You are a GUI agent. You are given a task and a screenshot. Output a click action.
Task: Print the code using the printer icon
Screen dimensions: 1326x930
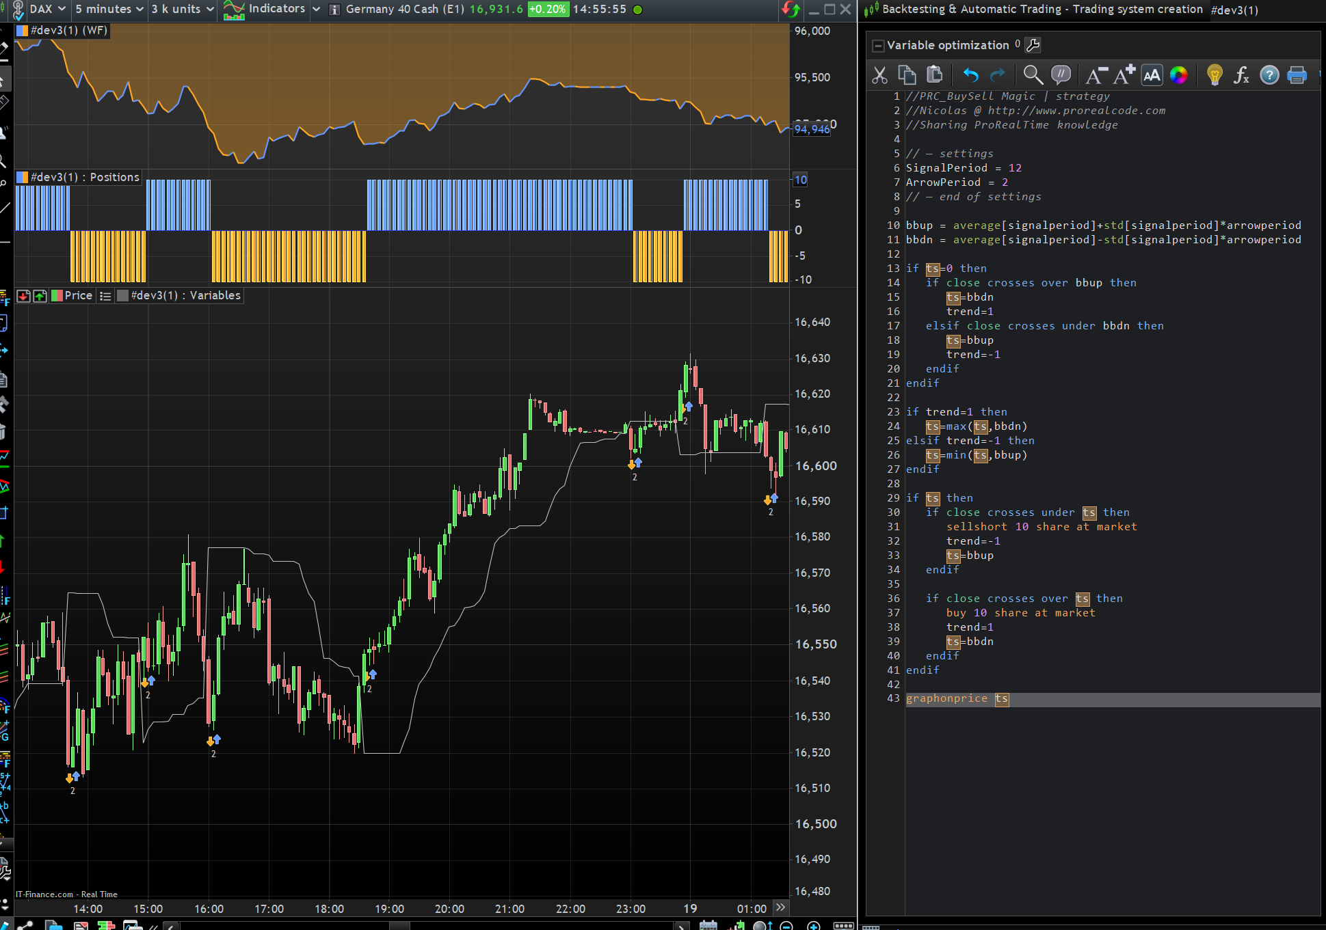[x=1297, y=75]
